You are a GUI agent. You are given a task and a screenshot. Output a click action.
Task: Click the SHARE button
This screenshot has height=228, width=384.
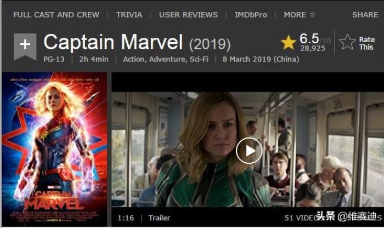[365, 15]
